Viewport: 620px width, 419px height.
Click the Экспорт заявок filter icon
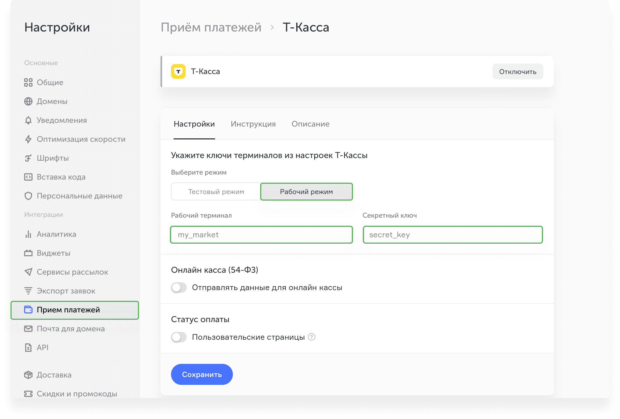pos(28,291)
